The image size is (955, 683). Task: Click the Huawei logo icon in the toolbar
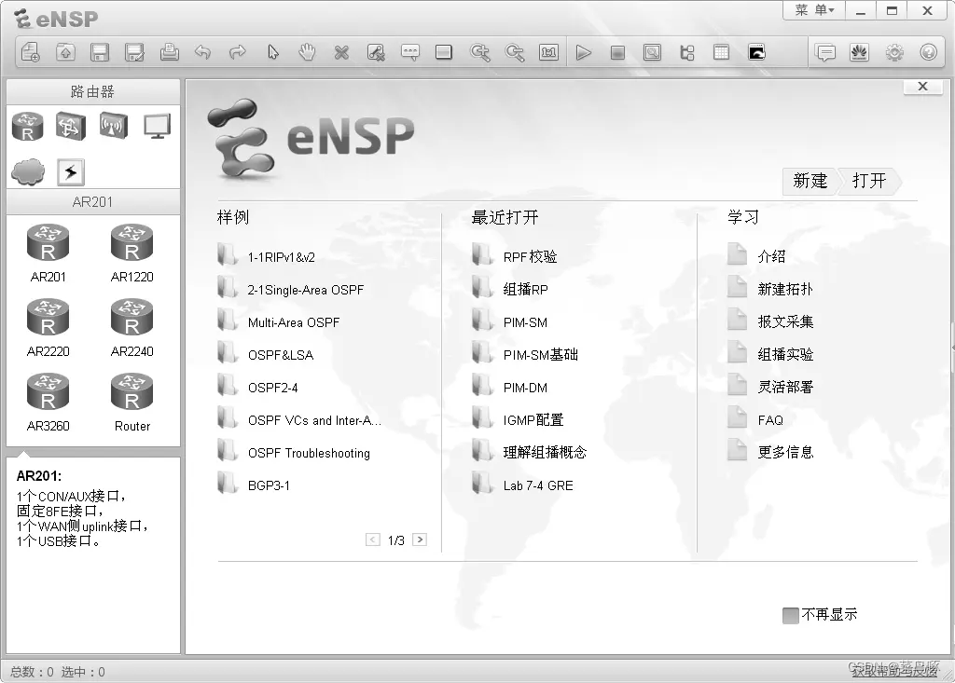[859, 54]
